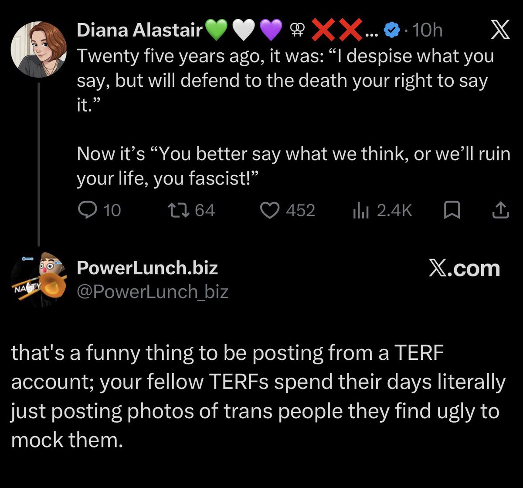Open the @PowerLunch_biz handle

pyautogui.click(x=153, y=291)
